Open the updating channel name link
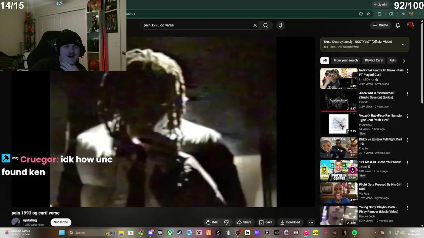The width and height of the screenshot is (424, 238). click(30, 220)
